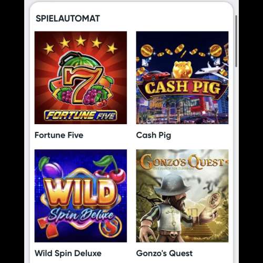Open the Gonzo's Quest game thumbnail

[182, 196]
